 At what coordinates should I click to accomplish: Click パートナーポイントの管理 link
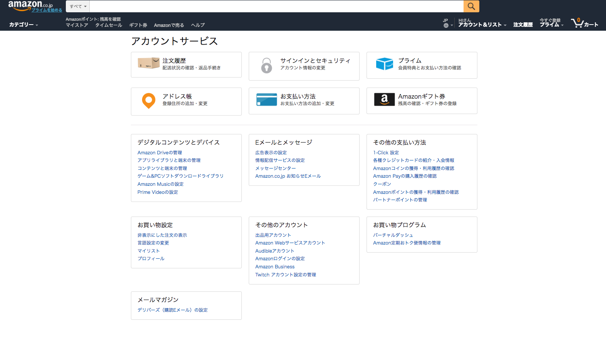400,200
